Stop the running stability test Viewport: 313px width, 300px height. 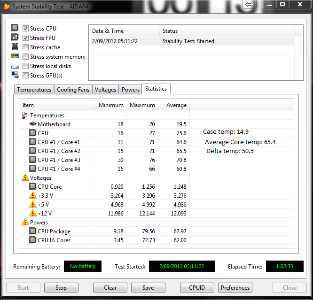pos(61,288)
